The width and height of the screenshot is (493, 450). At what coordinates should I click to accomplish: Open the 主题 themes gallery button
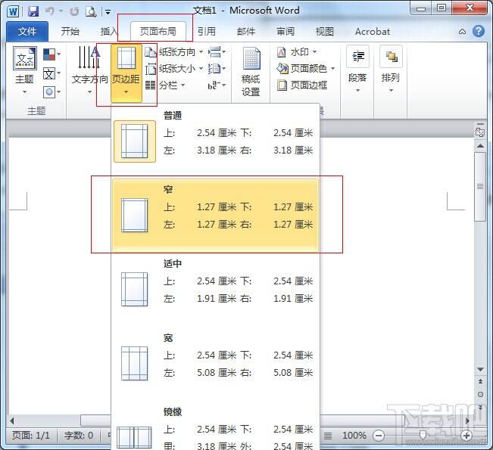(24, 70)
